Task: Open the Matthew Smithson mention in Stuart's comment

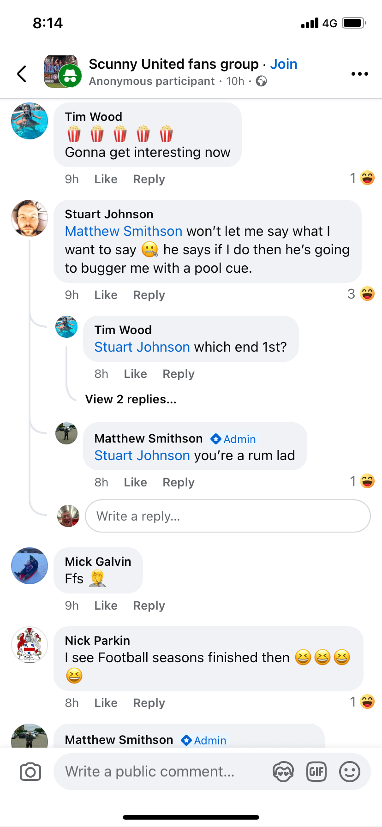Action: pos(124,231)
